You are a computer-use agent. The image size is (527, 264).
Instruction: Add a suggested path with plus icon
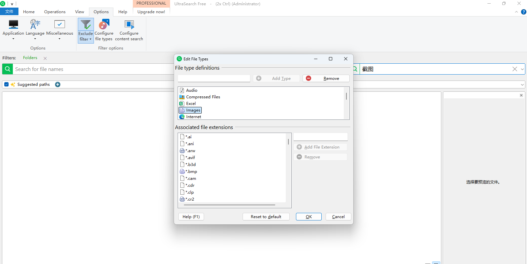[58, 84]
